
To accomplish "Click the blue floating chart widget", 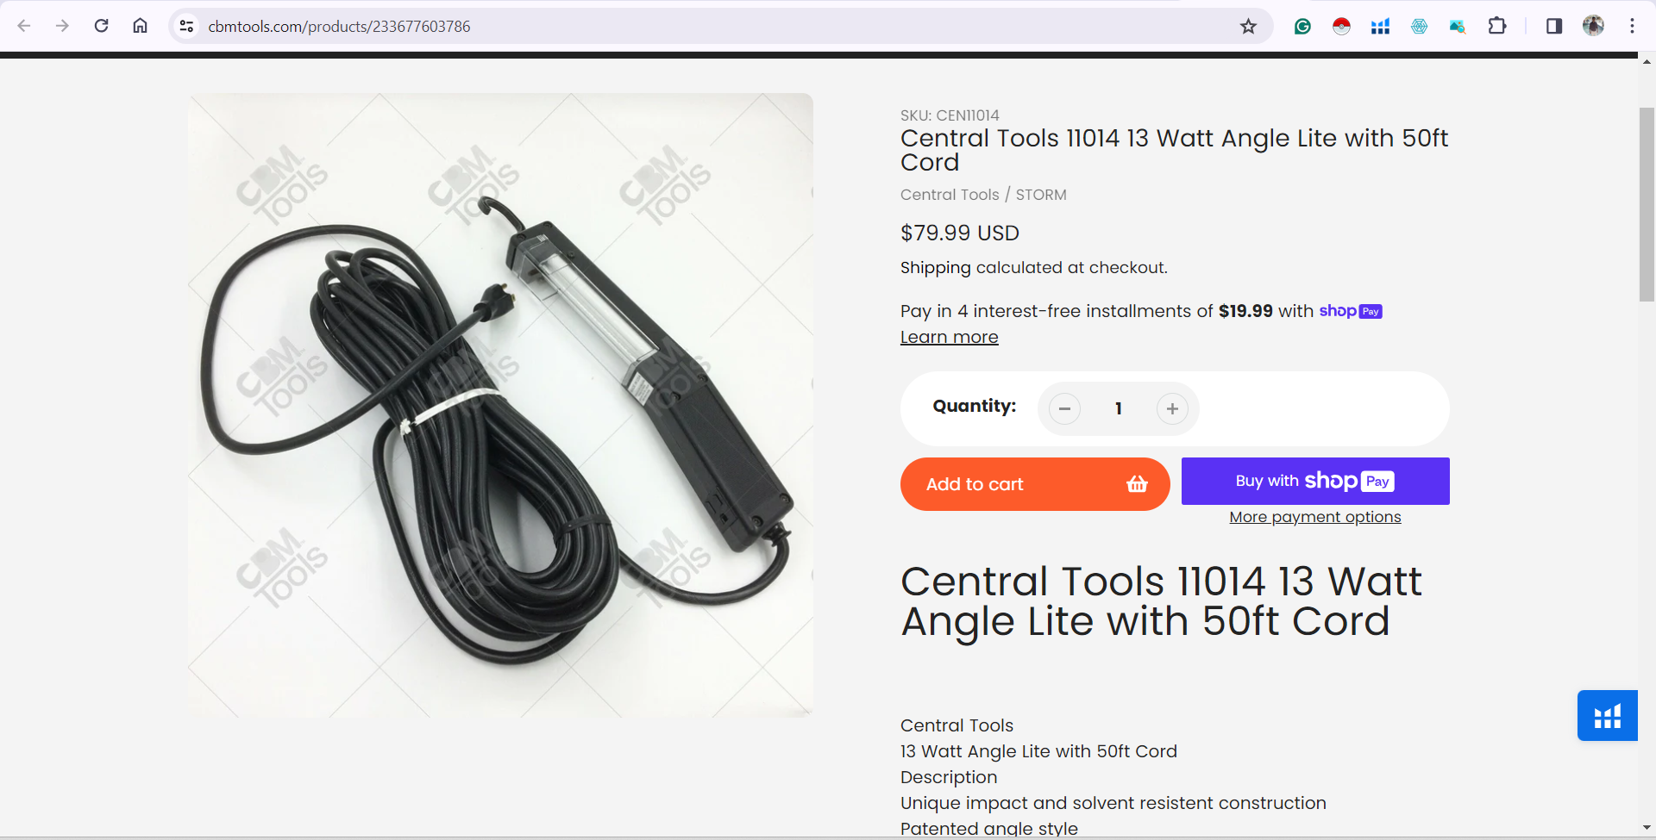I will point(1607,715).
